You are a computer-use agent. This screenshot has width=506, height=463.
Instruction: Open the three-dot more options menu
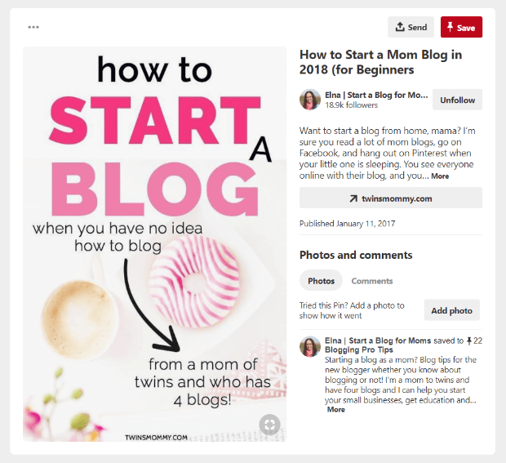click(x=33, y=27)
